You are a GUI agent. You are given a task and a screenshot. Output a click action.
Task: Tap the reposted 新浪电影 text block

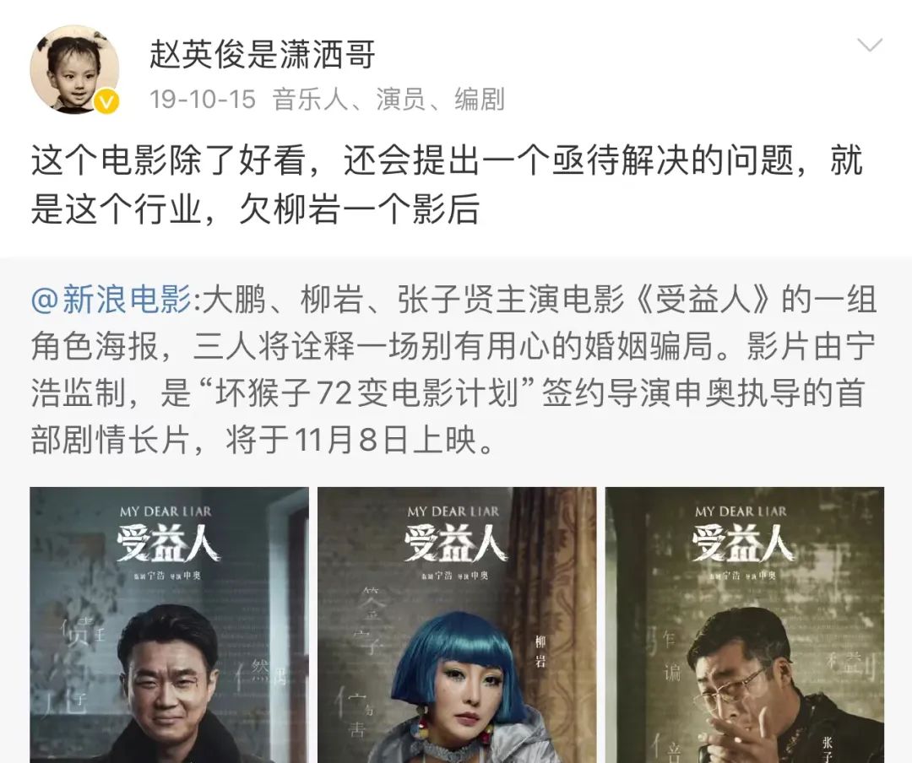(x=453, y=370)
